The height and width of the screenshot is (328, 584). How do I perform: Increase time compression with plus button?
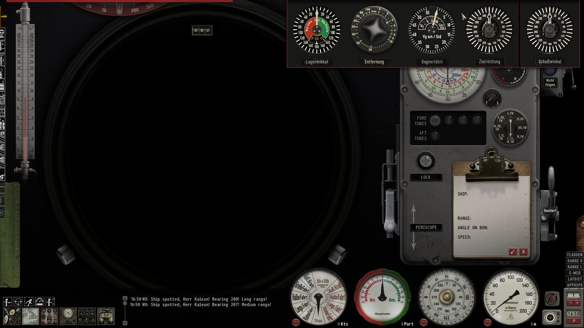pos(577,302)
